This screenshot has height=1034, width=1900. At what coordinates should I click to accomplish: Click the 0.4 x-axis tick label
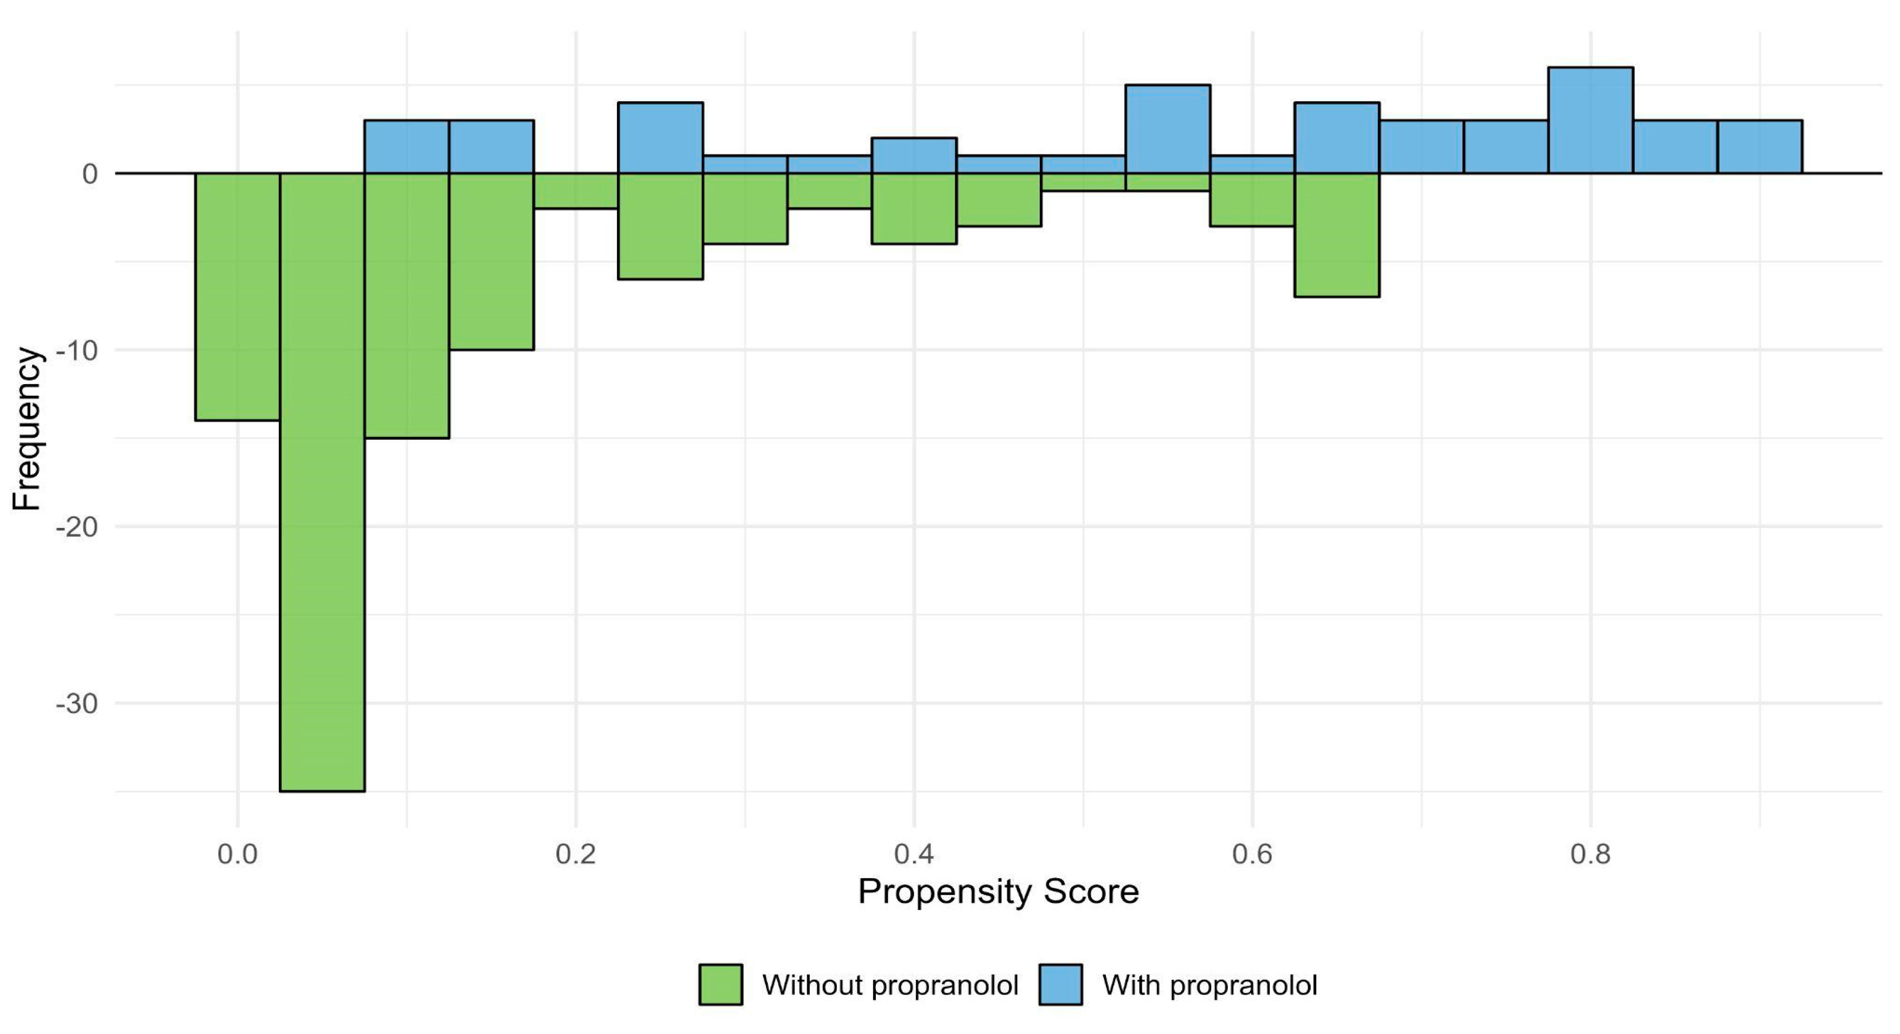point(914,854)
